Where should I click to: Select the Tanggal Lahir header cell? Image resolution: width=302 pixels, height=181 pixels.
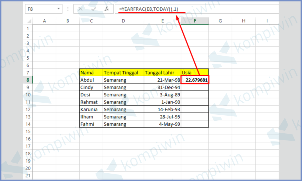tap(162, 72)
